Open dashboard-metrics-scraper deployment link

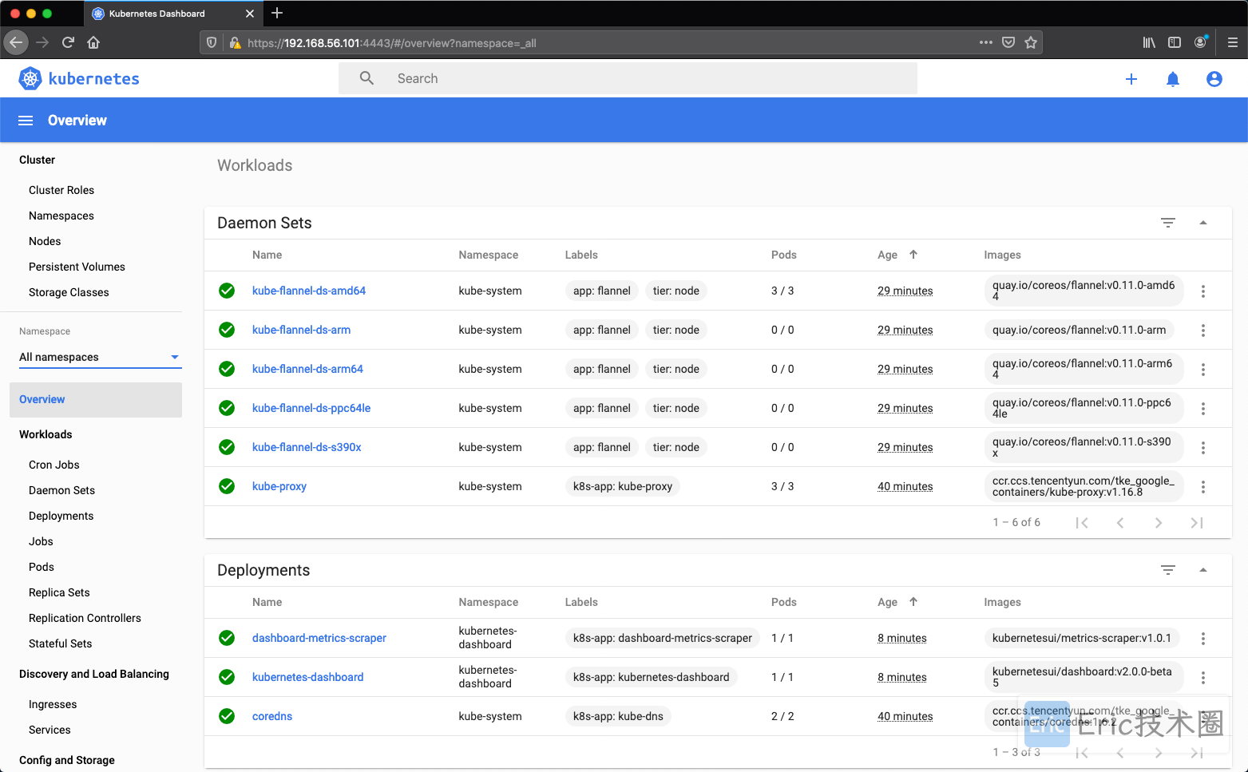(x=319, y=638)
